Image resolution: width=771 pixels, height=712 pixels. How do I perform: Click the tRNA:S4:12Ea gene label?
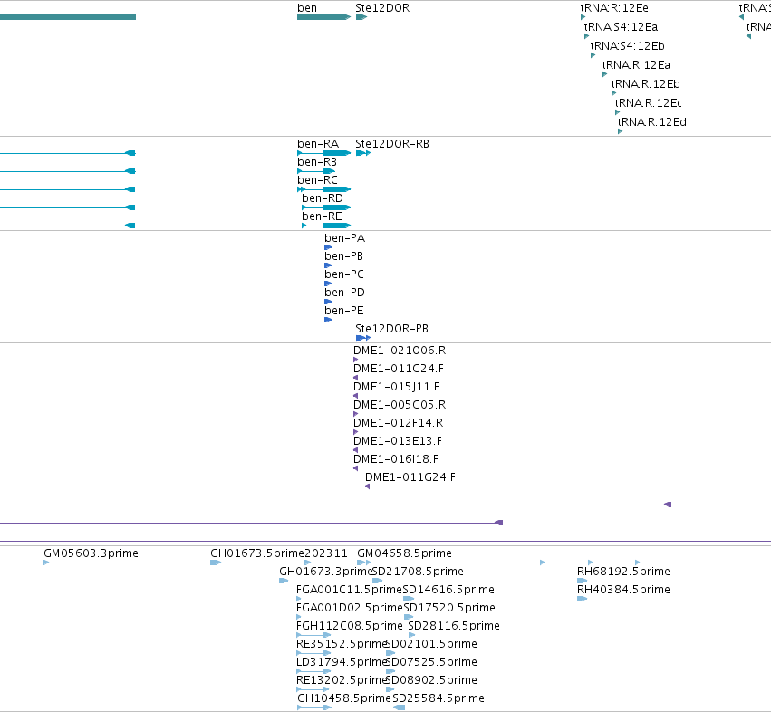tap(621, 26)
